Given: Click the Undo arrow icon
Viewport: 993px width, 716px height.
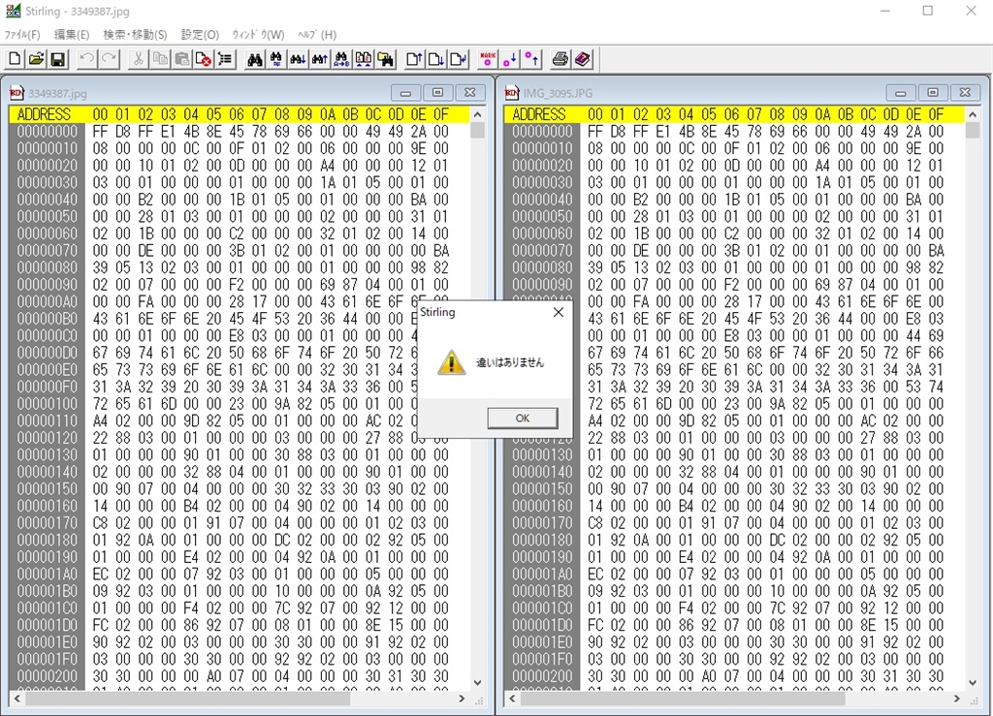Looking at the screenshot, I should 87,59.
